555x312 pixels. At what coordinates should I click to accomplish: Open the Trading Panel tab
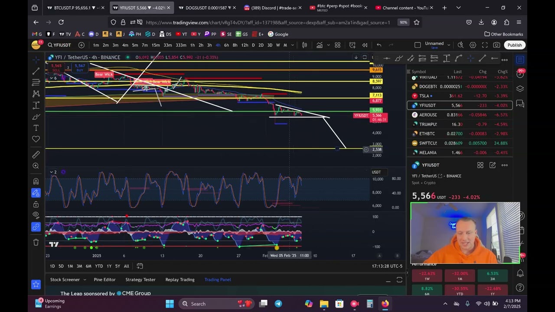pyautogui.click(x=218, y=279)
